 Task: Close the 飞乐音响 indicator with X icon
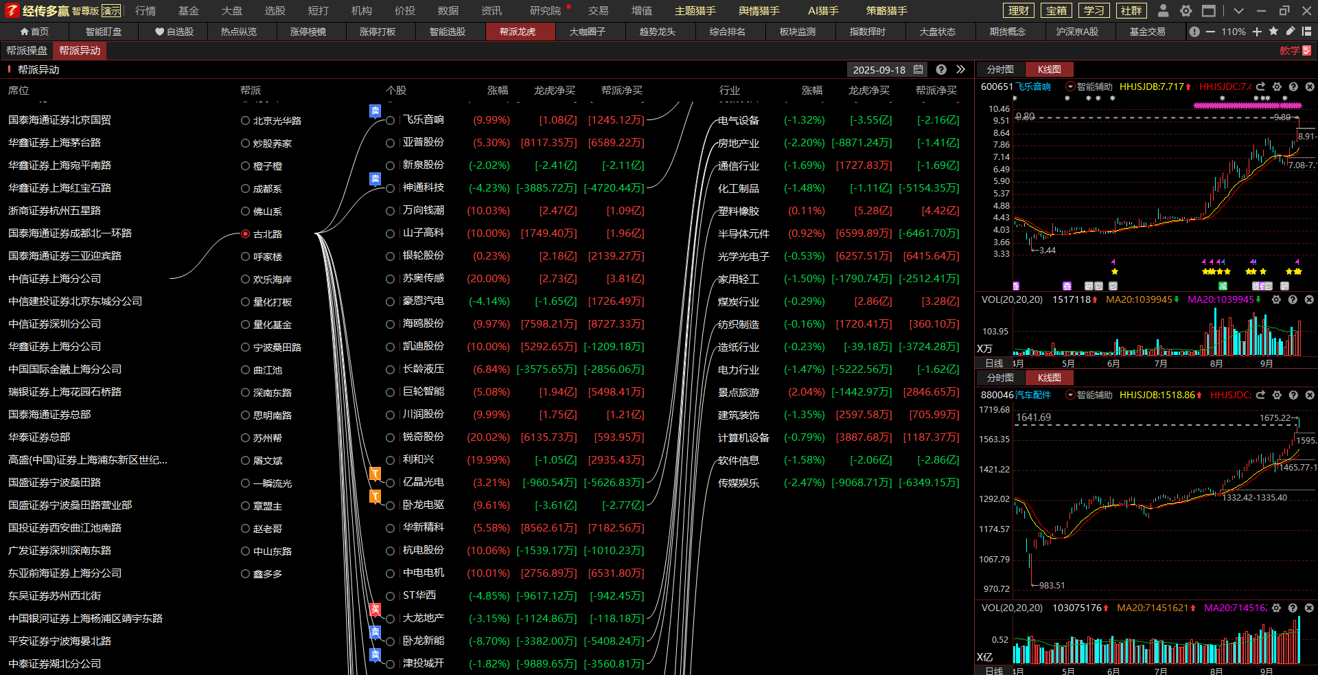[x=1309, y=87]
